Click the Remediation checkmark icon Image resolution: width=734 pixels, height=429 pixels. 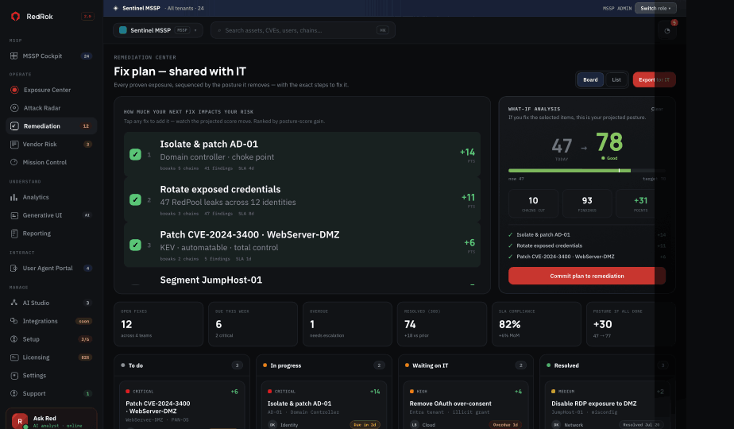coord(14,126)
